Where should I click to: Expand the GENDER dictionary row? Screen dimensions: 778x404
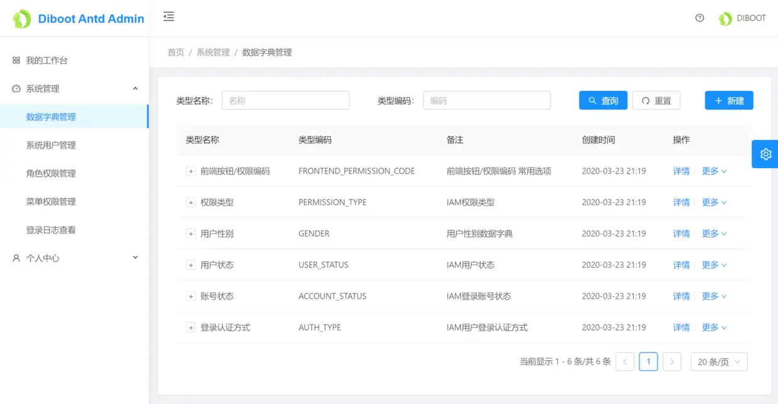(190, 233)
